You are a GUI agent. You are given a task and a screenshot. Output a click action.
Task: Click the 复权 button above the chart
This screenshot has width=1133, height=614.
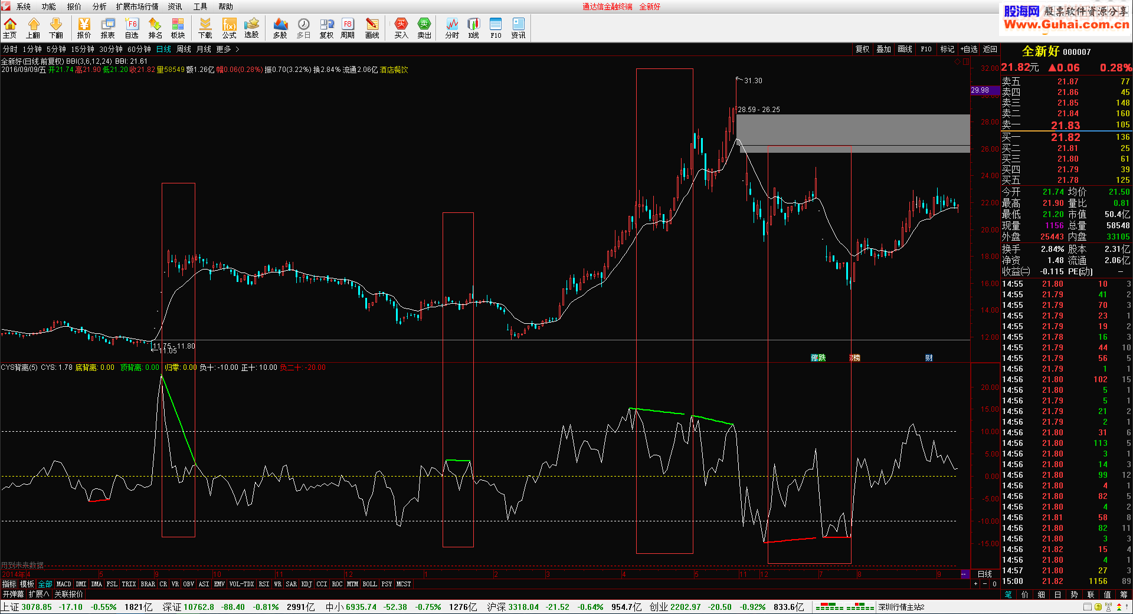[x=863, y=50]
